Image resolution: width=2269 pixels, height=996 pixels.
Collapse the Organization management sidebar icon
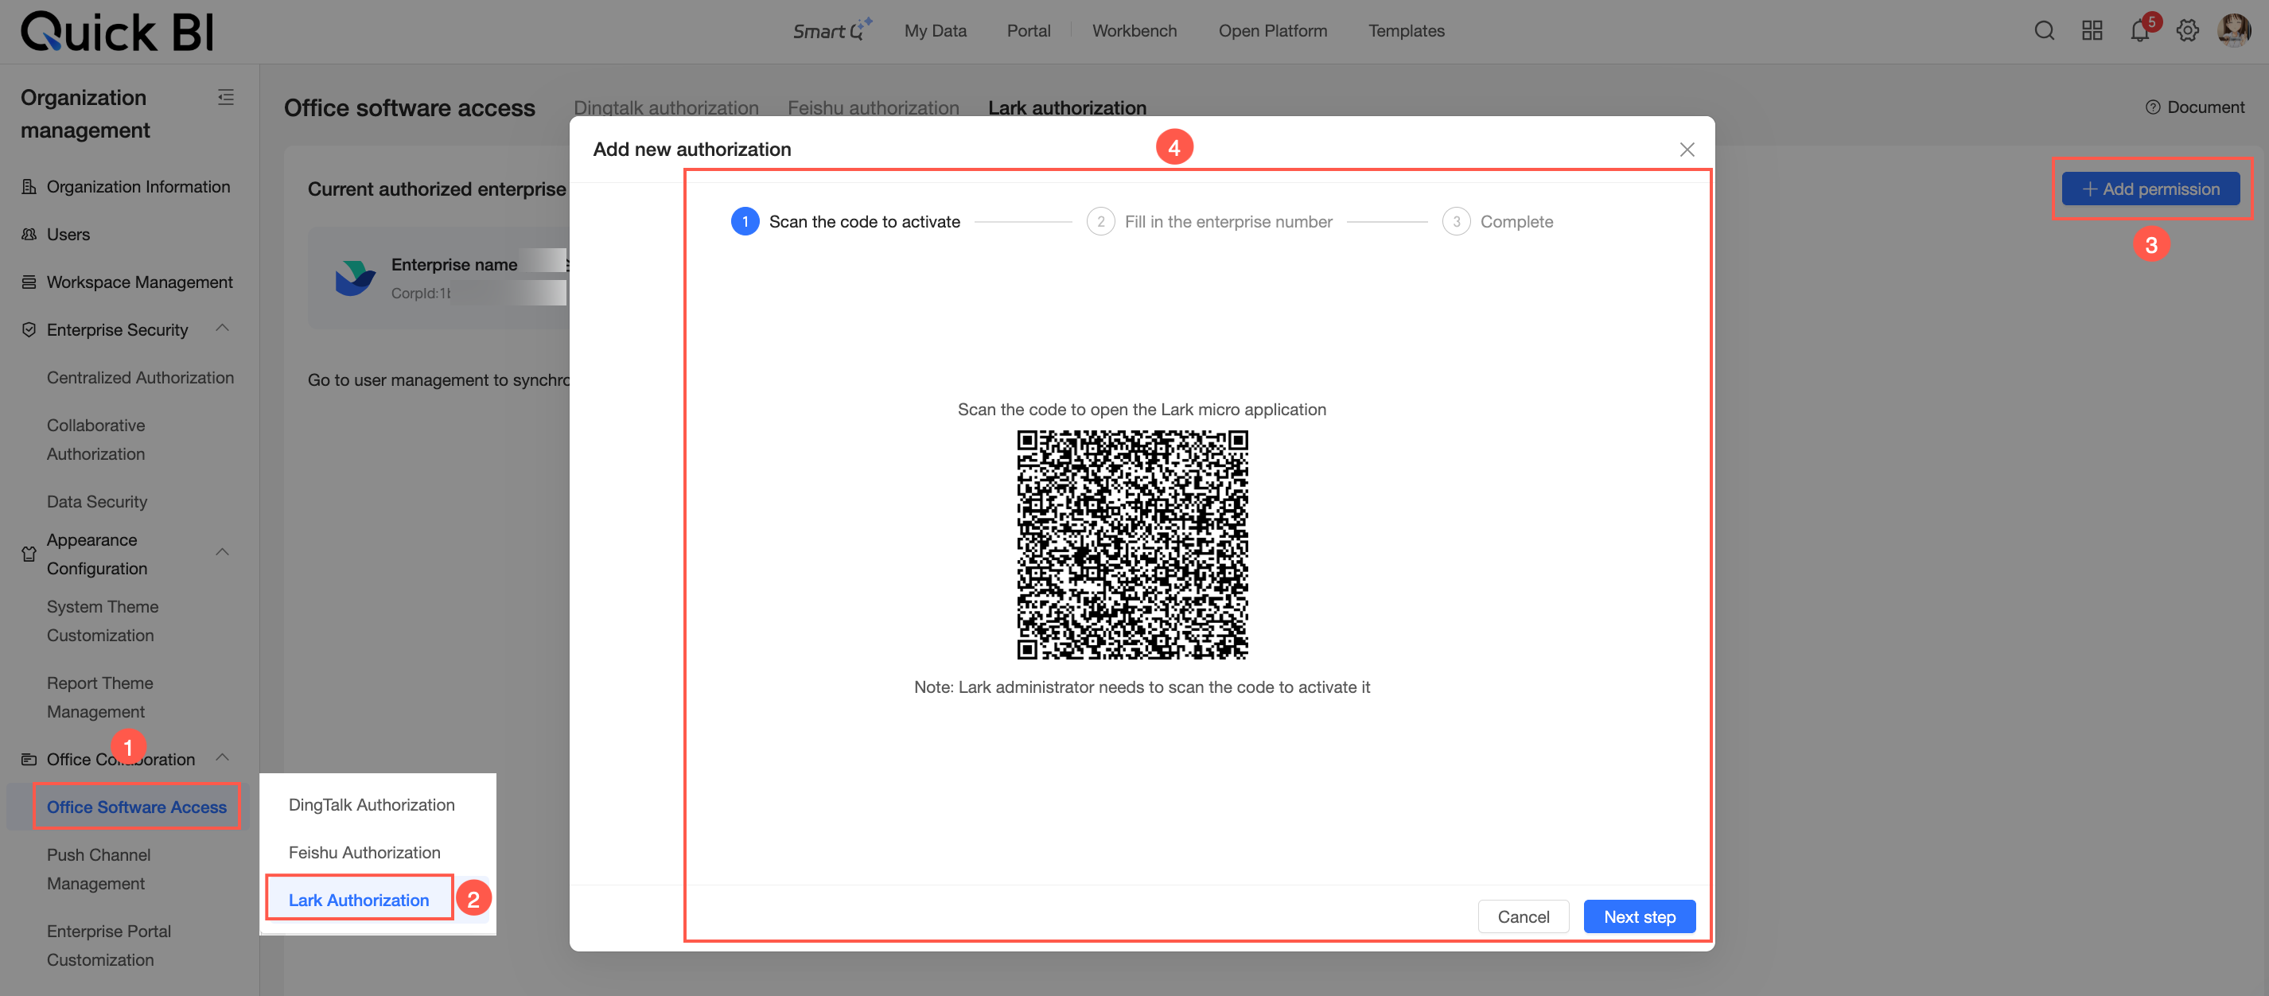225,98
